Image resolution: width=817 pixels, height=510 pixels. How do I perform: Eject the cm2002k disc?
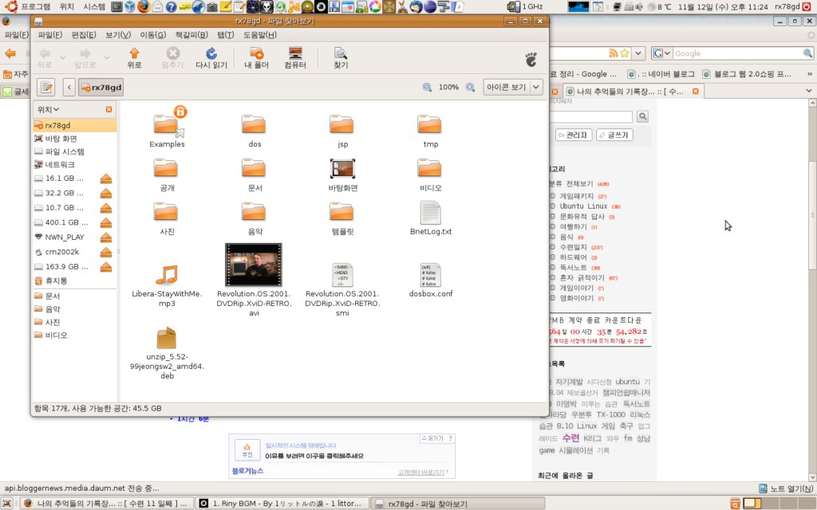click(106, 252)
